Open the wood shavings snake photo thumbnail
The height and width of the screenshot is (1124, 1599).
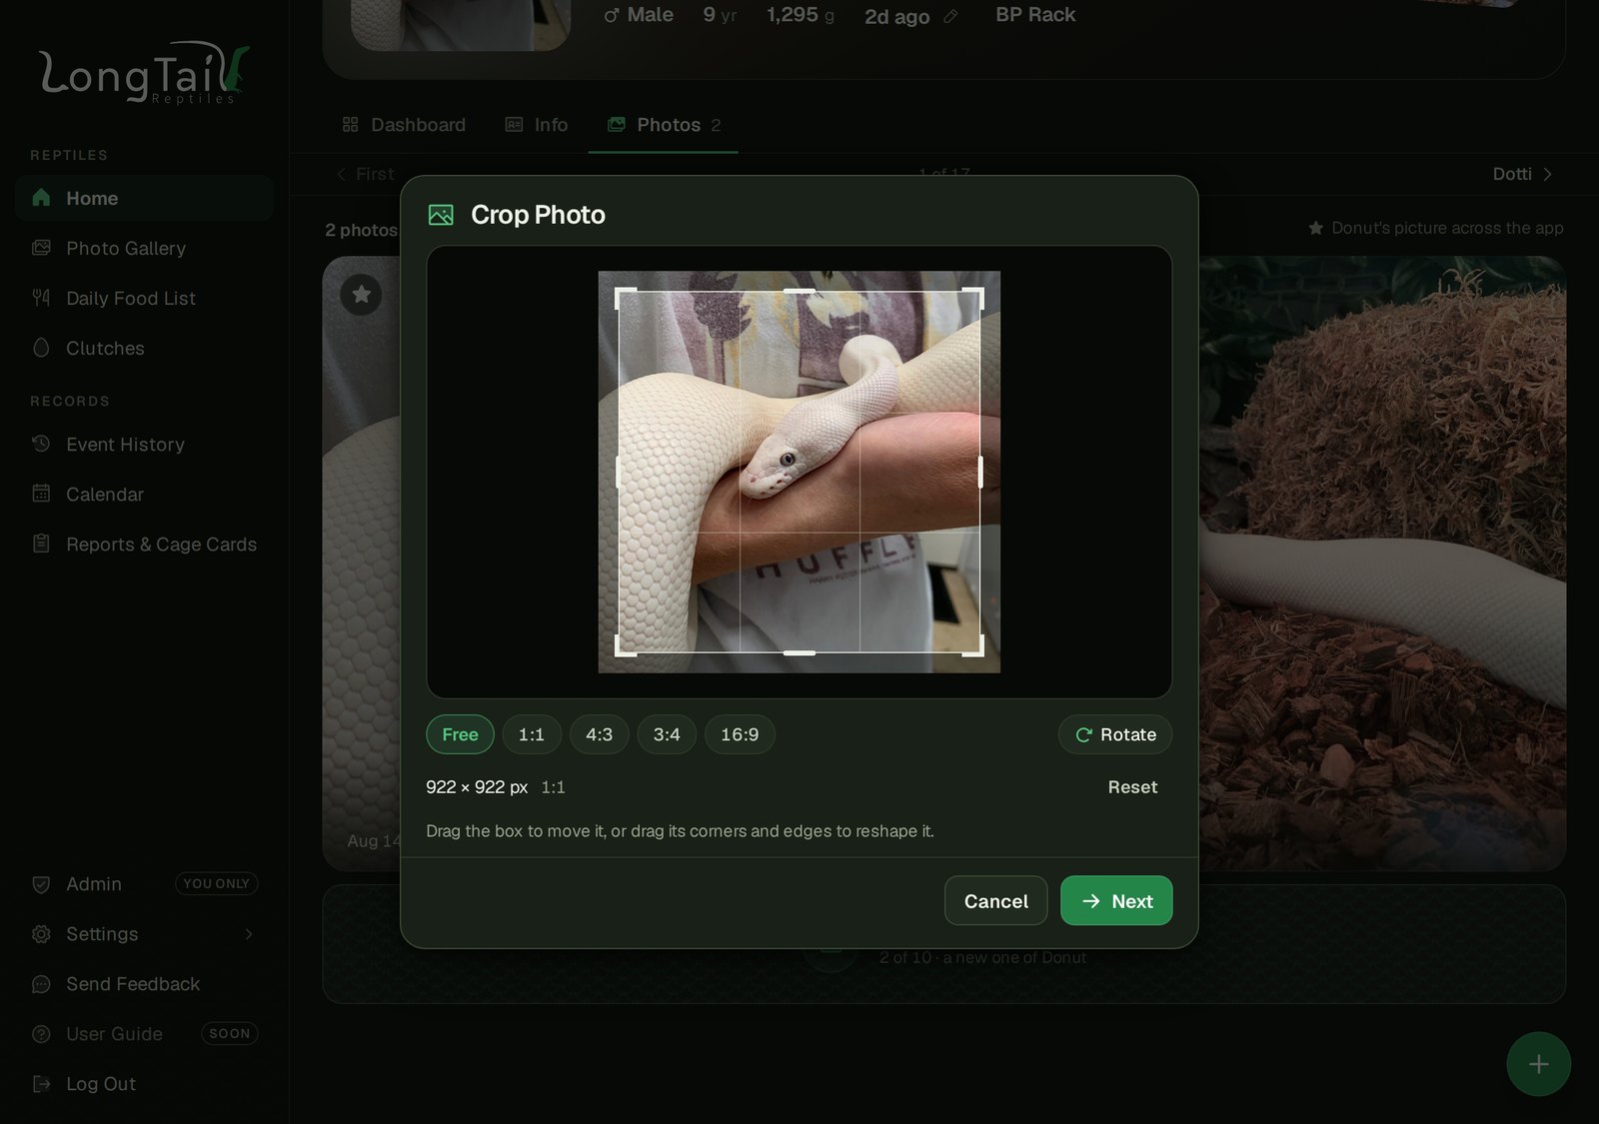point(1382,562)
